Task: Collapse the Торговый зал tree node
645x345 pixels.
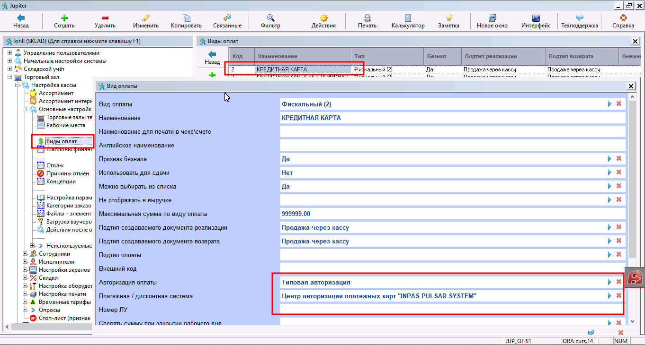Action: [10, 77]
